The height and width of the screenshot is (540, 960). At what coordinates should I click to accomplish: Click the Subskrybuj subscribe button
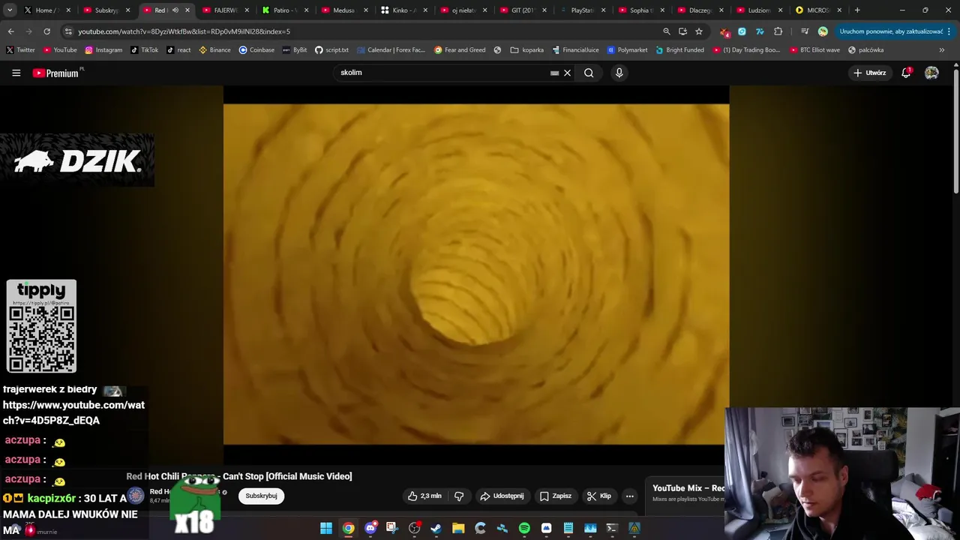pyautogui.click(x=261, y=496)
